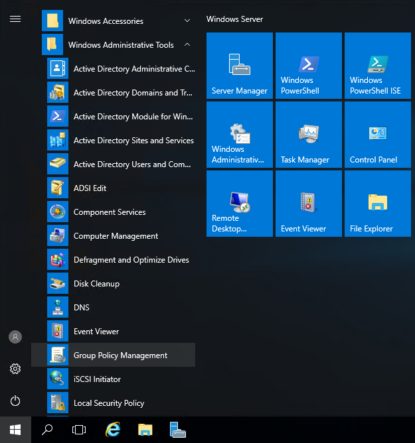Launch the Remote Desktop Connection tile
415x443 pixels.
click(x=240, y=204)
